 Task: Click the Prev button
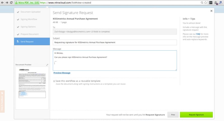(173, 115)
